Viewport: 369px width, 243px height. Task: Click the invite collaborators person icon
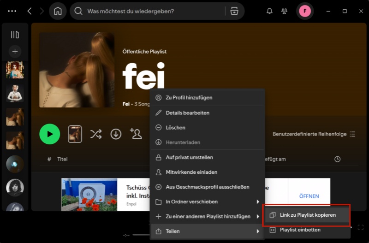coord(136,134)
